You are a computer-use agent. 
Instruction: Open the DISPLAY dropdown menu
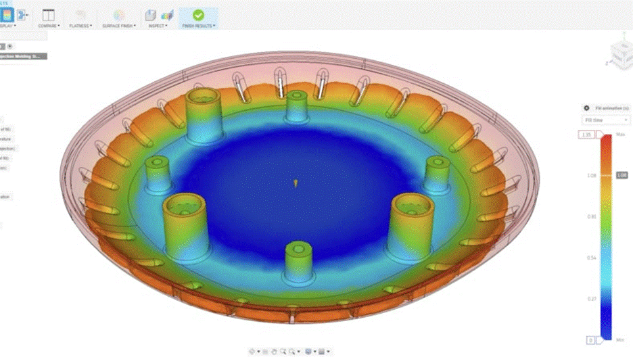click(7, 26)
